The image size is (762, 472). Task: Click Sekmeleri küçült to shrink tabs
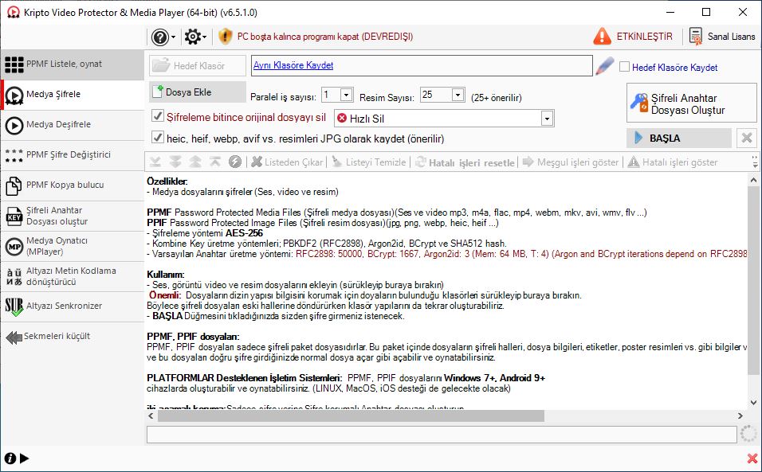(48, 337)
